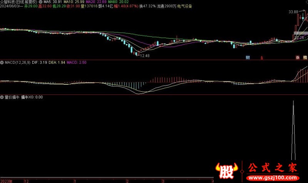308x183 pixels.
Task: Click the month 3 axis marker
Action: tap(163, 181)
